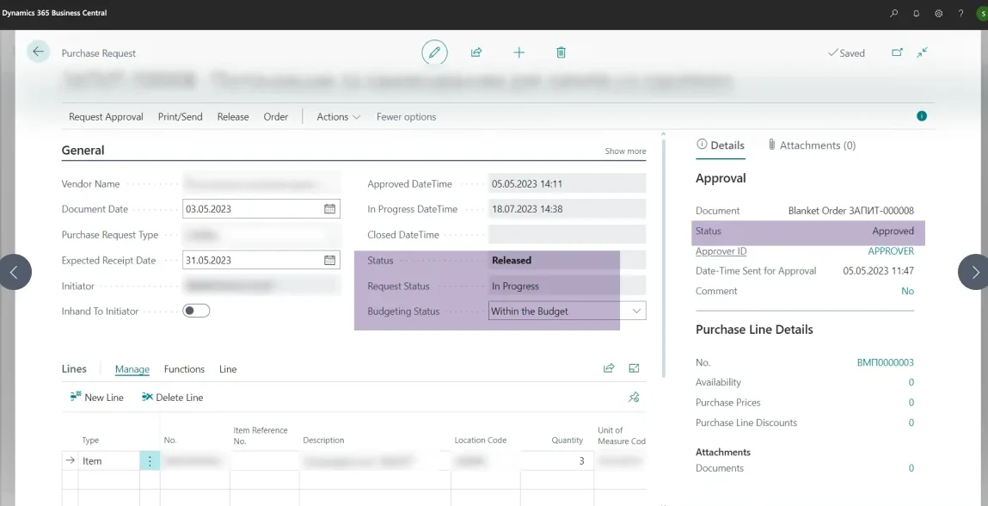Click Show more in General section
The image size is (988, 506).
pyautogui.click(x=625, y=151)
